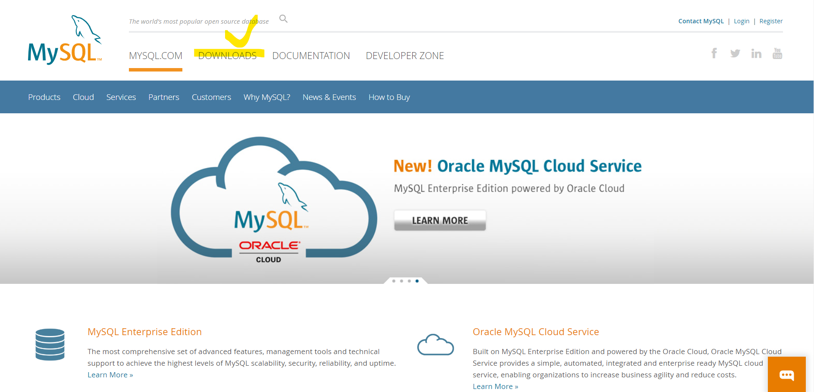Click 'The world's most popular open source database' tagline
Image resolution: width=814 pixels, height=392 pixels.
click(199, 22)
